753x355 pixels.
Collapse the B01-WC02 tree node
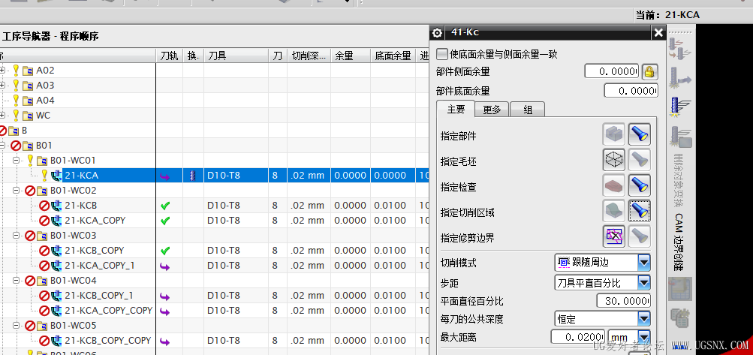(16, 190)
